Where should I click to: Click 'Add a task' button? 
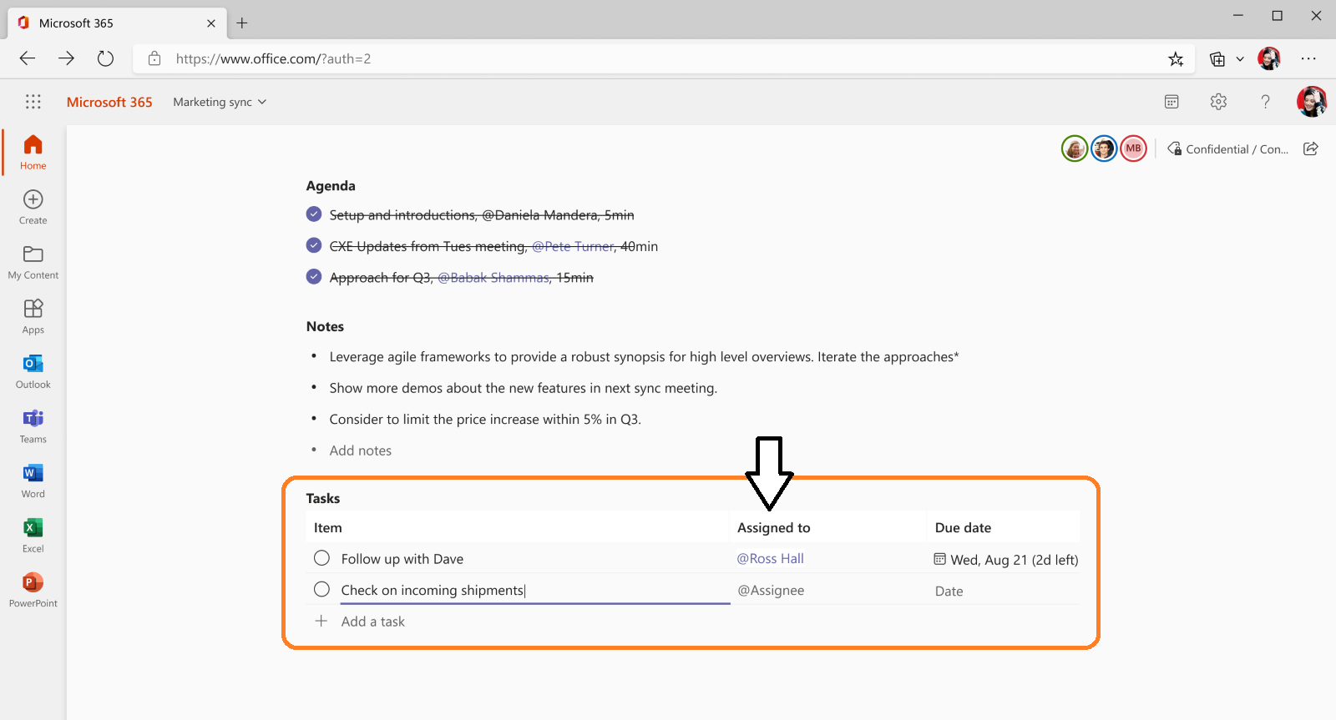pyautogui.click(x=372, y=622)
